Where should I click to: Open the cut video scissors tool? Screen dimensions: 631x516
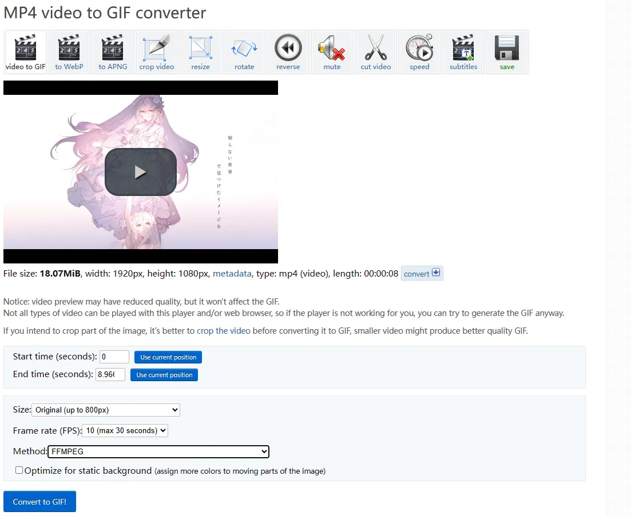coord(376,52)
